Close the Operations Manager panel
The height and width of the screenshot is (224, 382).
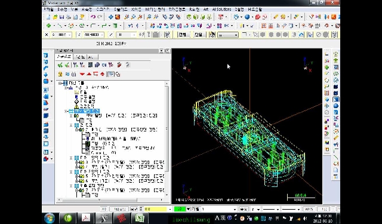tap(167, 51)
